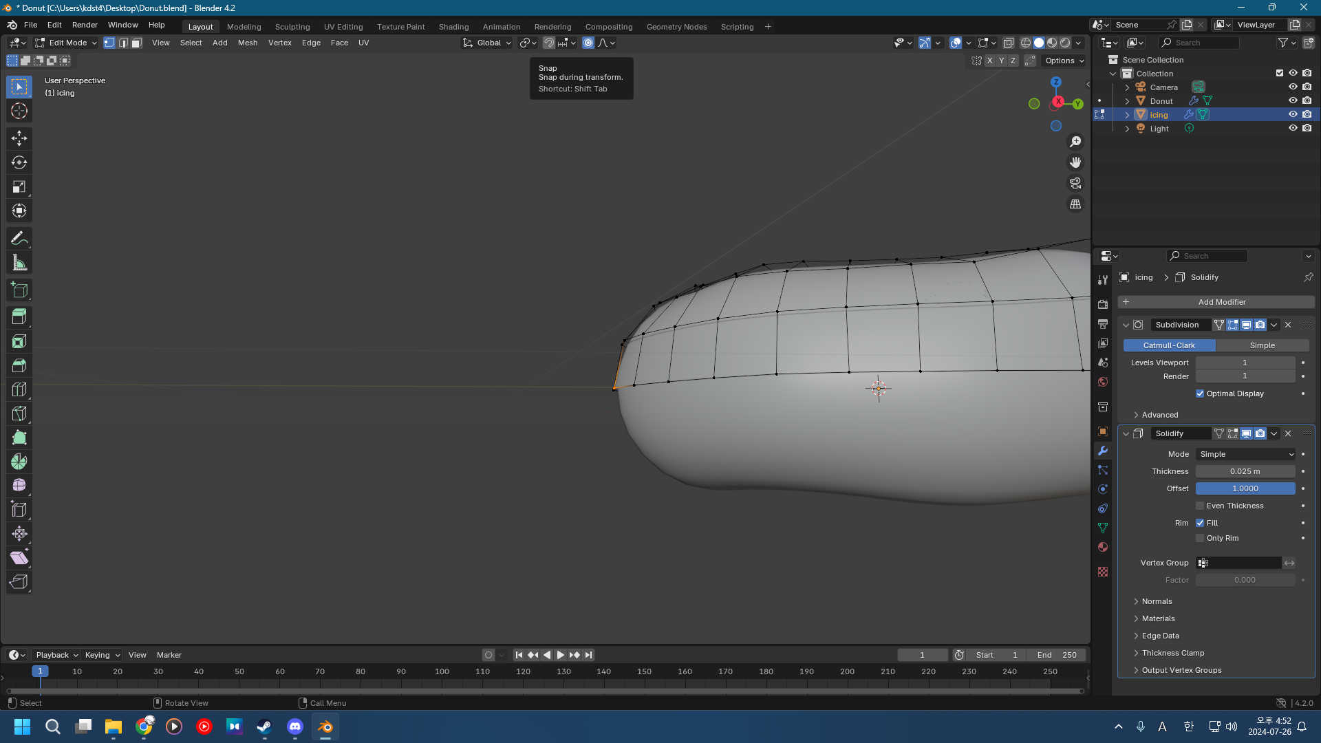The height and width of the screenshot is (743, 1321).
Task: Select the Poly Build tool
Action: pyautogui.click(x=19, y=438)
